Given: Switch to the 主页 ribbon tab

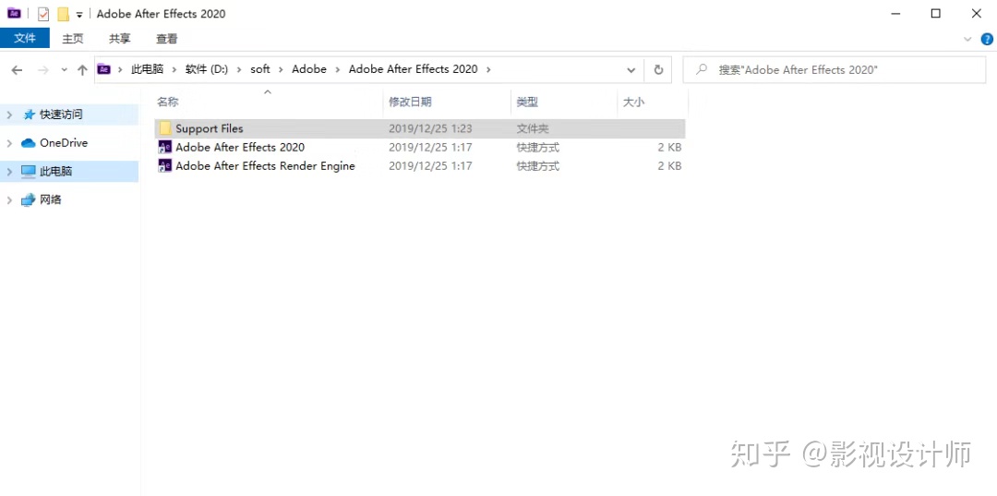Looking at the screenshot, I should click(x=73, y=38).
